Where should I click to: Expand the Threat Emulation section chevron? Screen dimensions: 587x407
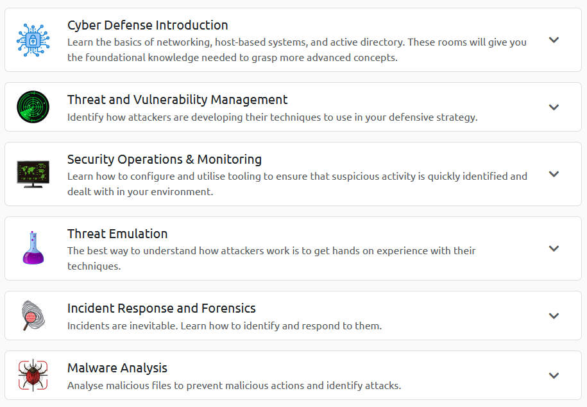tap(554, 248)
